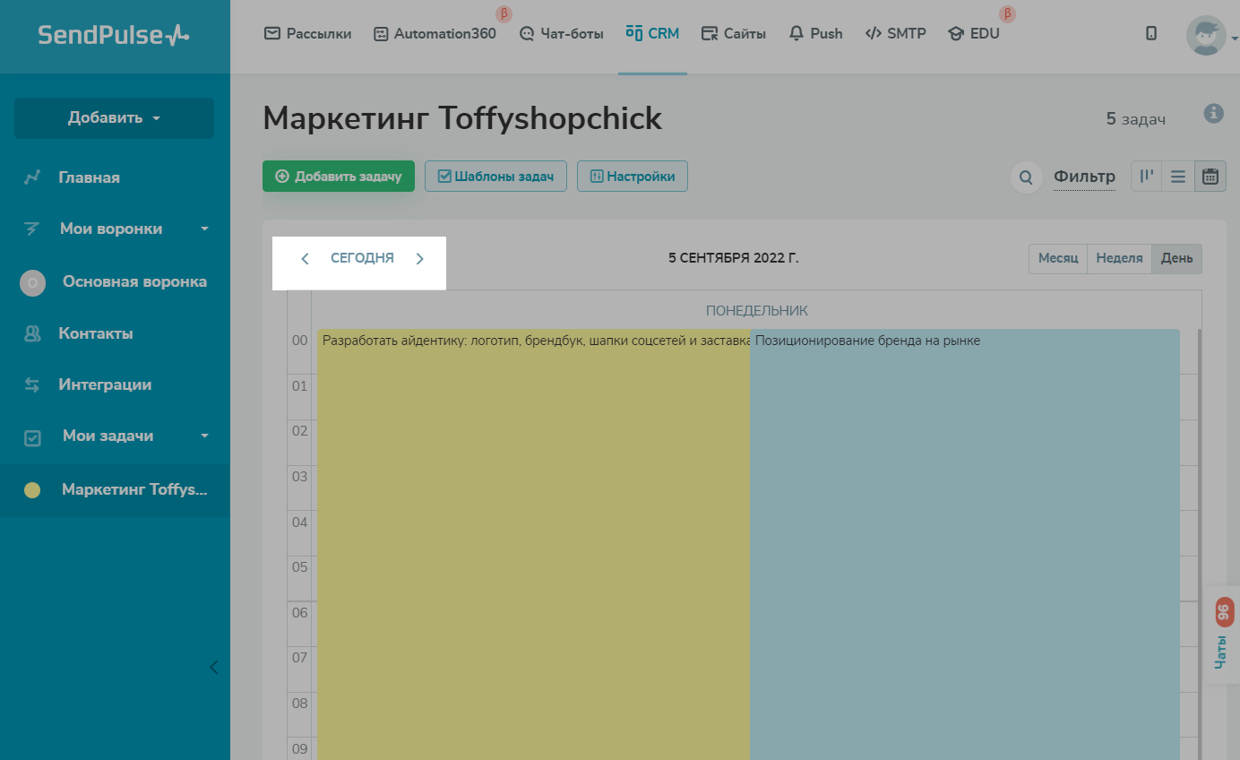Select the День calendar view
Image resolution: width=1240 pixels, height=760 pixels.
1176,258
